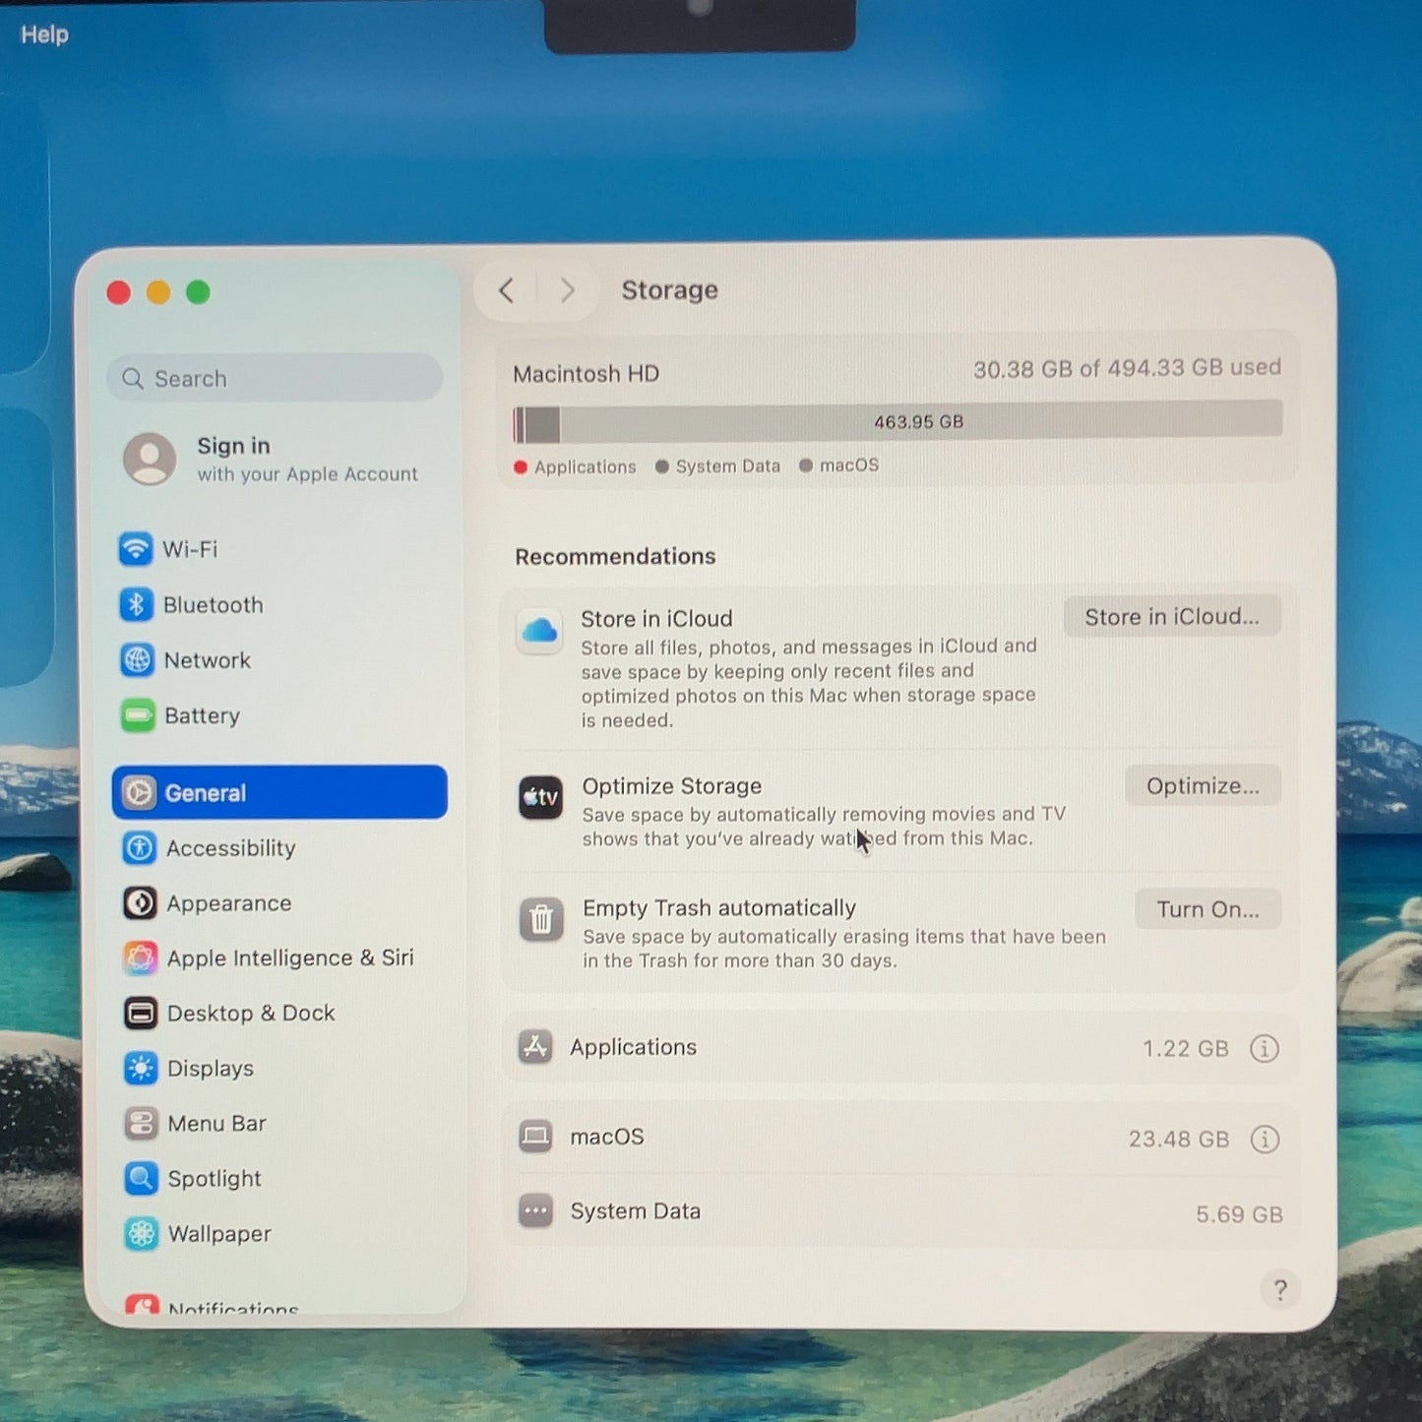Select Accessibility label in the sidebar

tap(231, 848)
